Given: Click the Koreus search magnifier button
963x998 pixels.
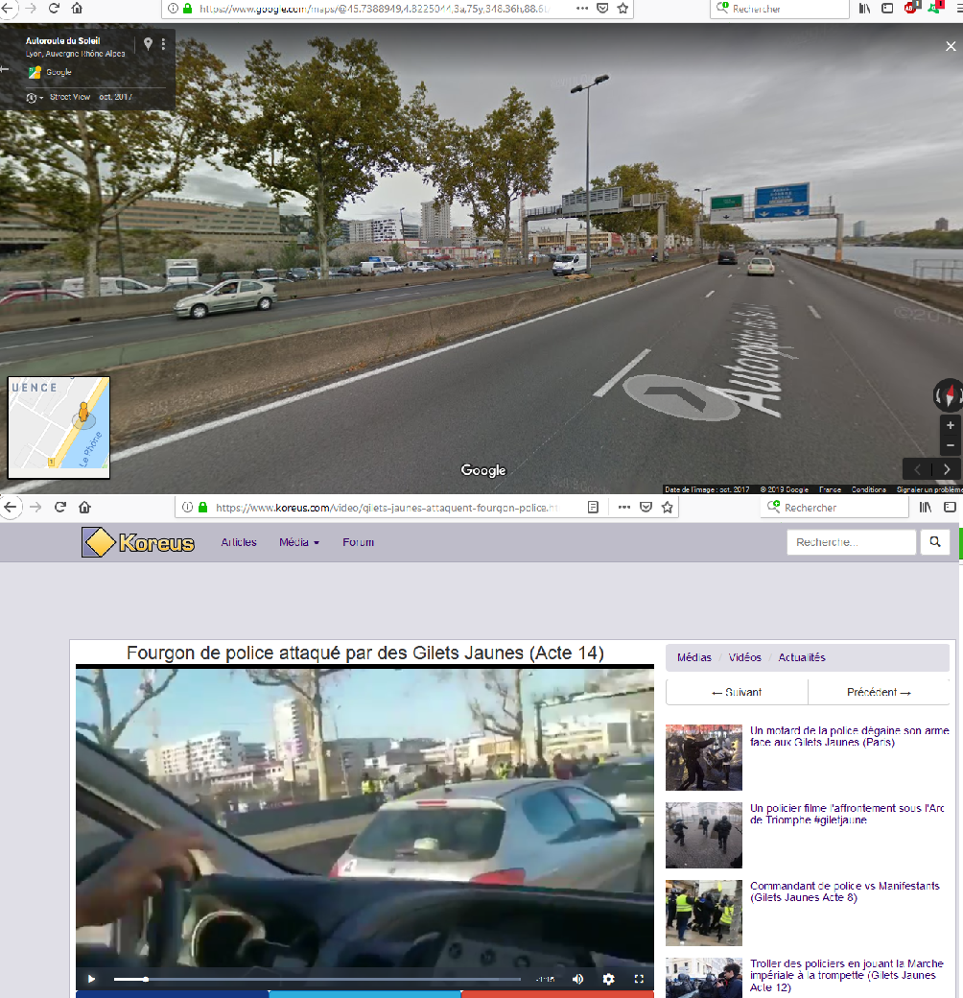Looking at the screenshot, I should click(x=934, y=543).
